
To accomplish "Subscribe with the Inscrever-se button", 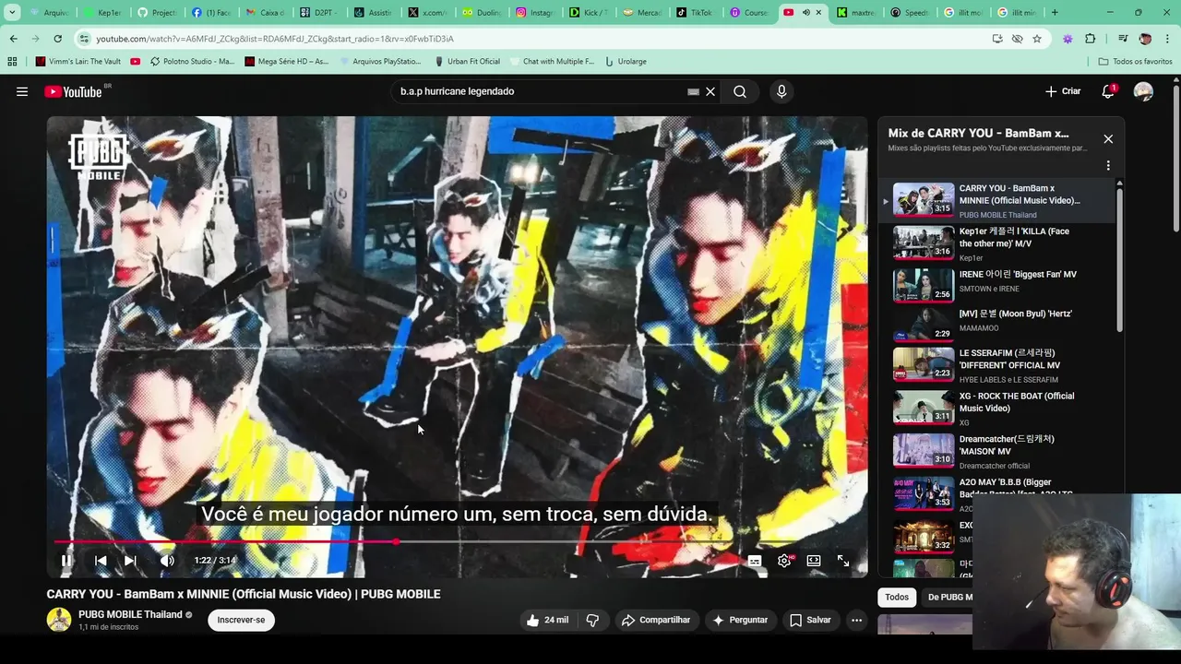I will (241, 620).
